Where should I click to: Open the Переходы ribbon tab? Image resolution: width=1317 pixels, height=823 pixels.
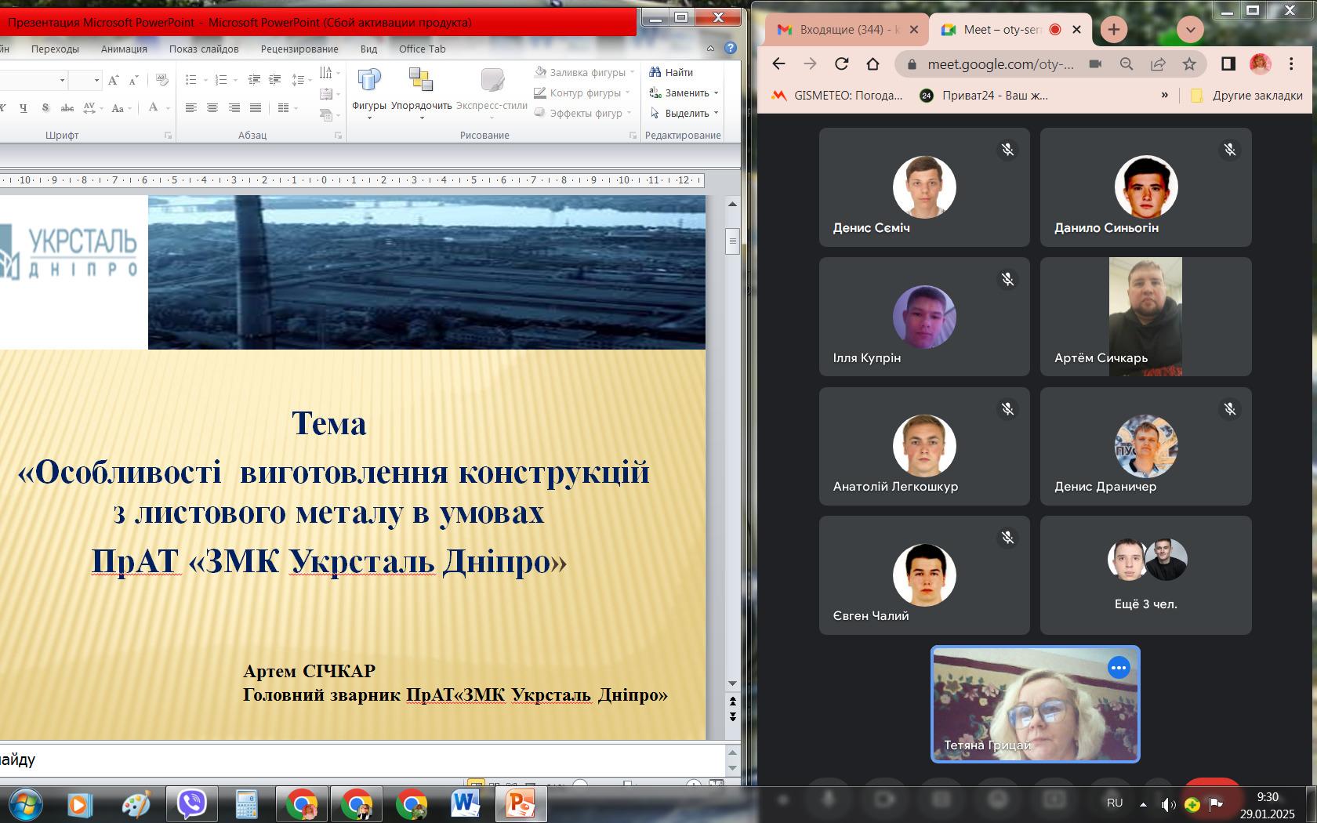pos(55,49)
